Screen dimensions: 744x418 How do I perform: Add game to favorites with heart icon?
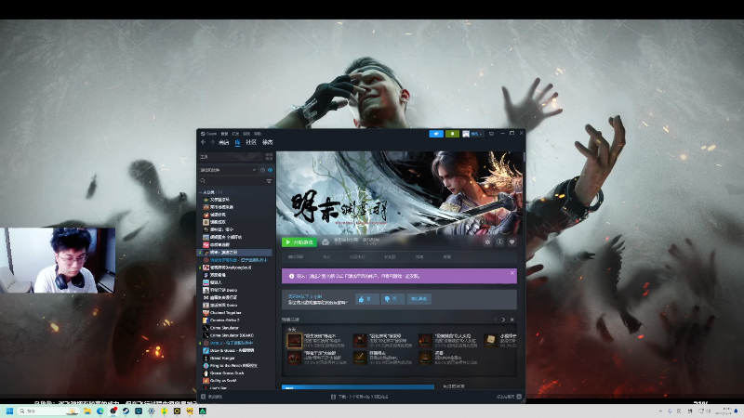pyautogui.click(x=512, y=242)
